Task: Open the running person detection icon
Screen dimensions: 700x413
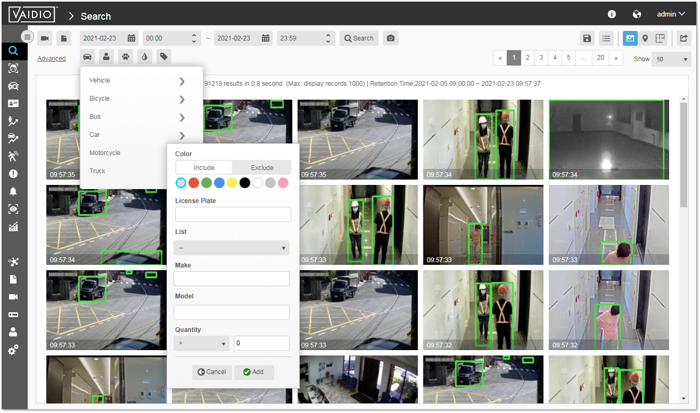Action: [13, 156]
